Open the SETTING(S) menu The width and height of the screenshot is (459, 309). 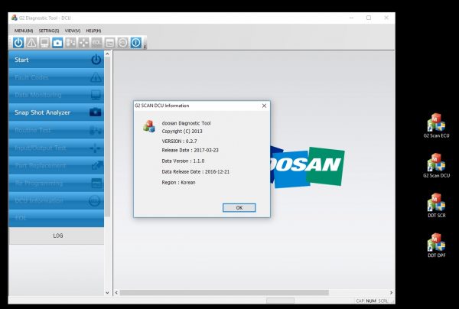pyautogui.click(x=49, y=31)
